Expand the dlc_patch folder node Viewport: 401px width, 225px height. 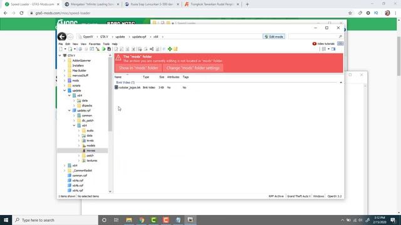74,121
